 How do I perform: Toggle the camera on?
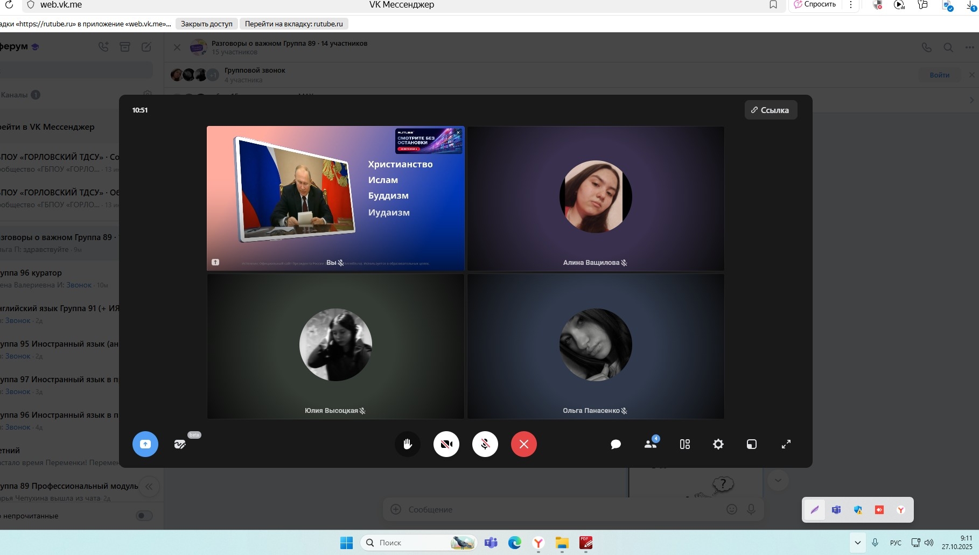coord(446,444)
